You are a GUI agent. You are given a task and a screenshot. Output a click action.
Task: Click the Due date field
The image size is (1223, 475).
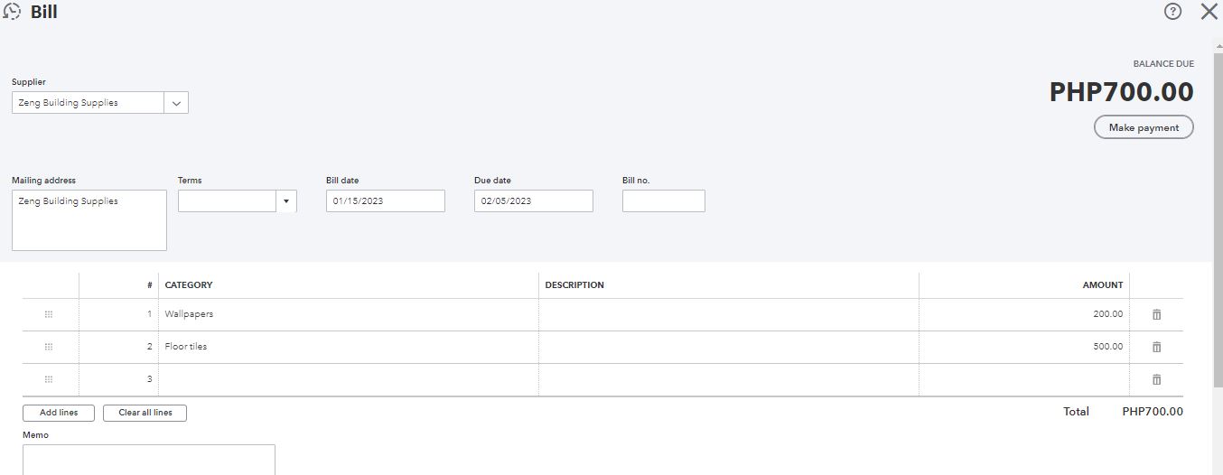(x=533, y=201)
